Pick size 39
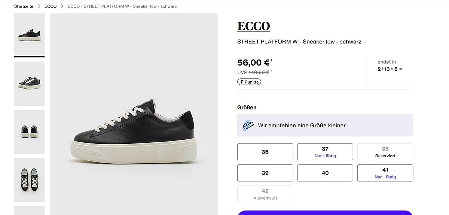The width and height of the screenshot is (449, 215). tap(265, 173)
